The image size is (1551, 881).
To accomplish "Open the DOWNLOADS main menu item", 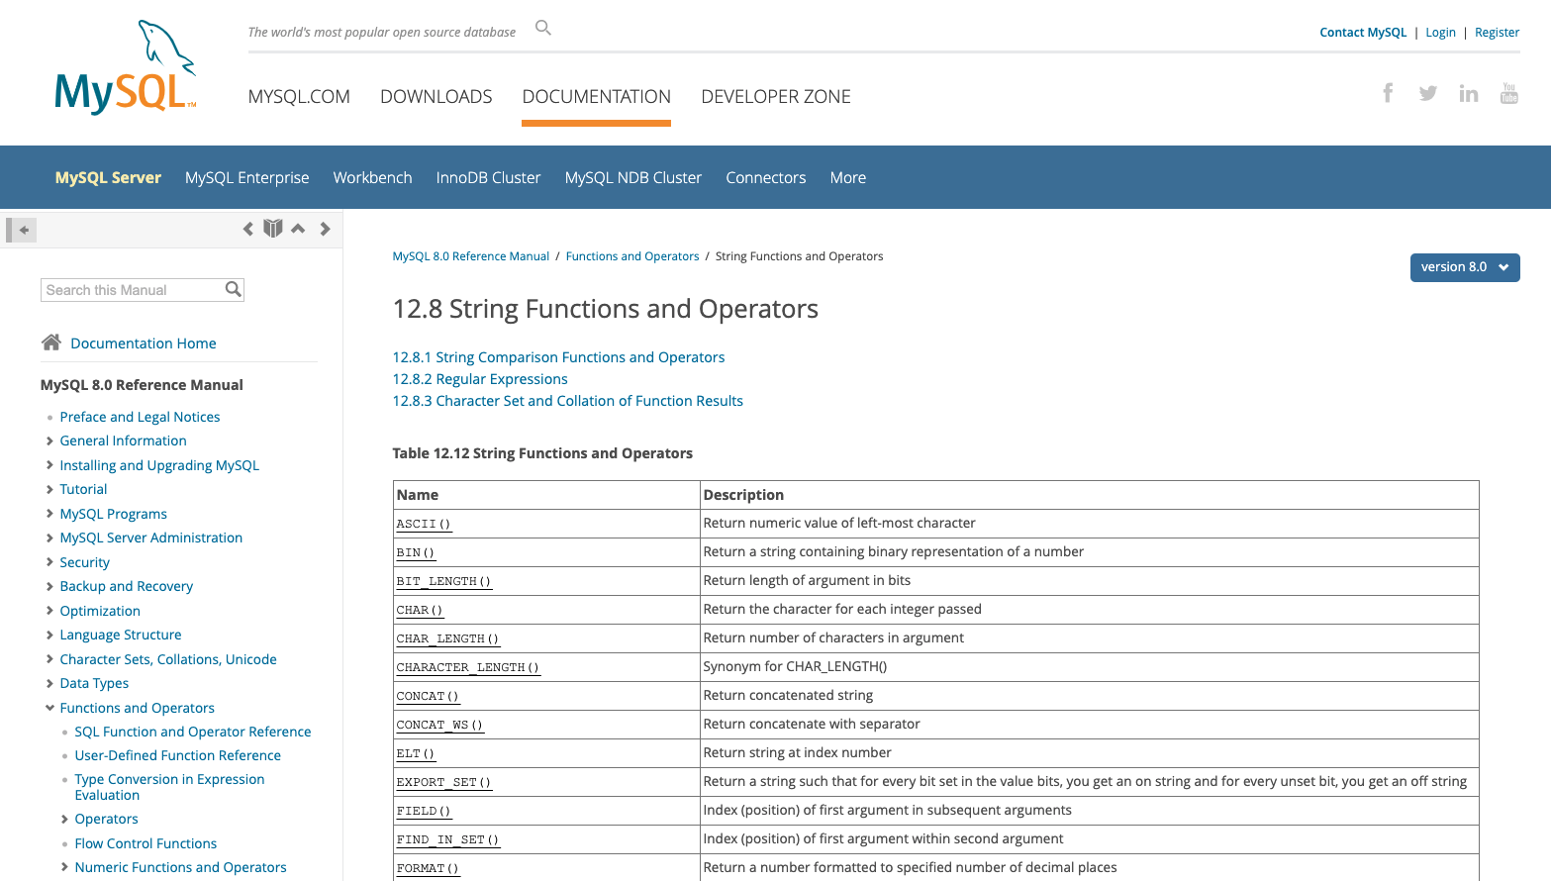I will [x=436, y=97].
